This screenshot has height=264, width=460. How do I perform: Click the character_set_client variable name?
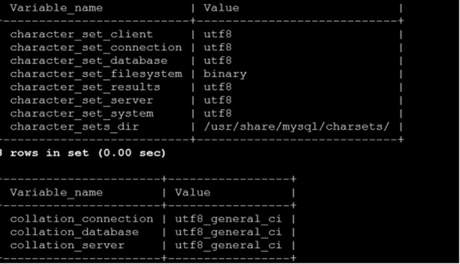(81, 34)
